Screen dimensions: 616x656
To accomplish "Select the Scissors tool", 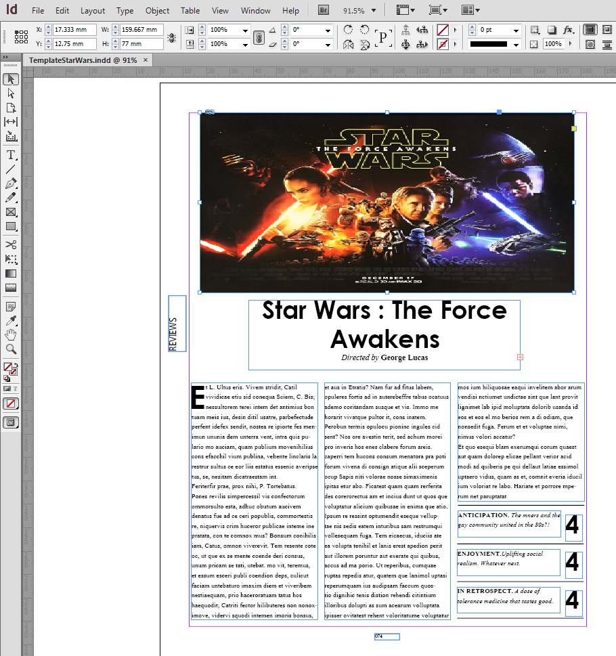I will pyautogui.click(x=11, y=245).
